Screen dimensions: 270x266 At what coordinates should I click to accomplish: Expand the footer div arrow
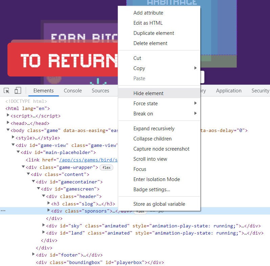33,254
